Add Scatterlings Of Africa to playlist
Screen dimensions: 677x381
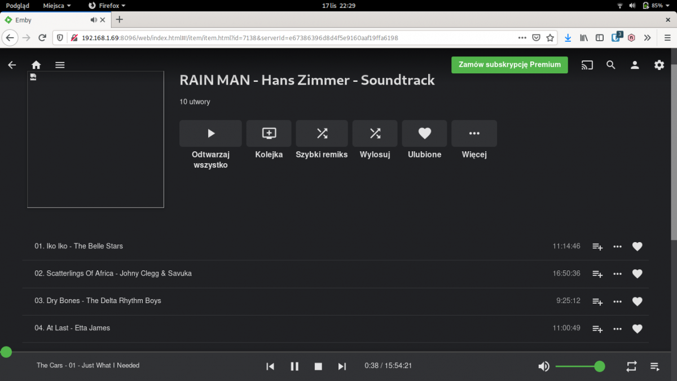[x=597, y=274]
